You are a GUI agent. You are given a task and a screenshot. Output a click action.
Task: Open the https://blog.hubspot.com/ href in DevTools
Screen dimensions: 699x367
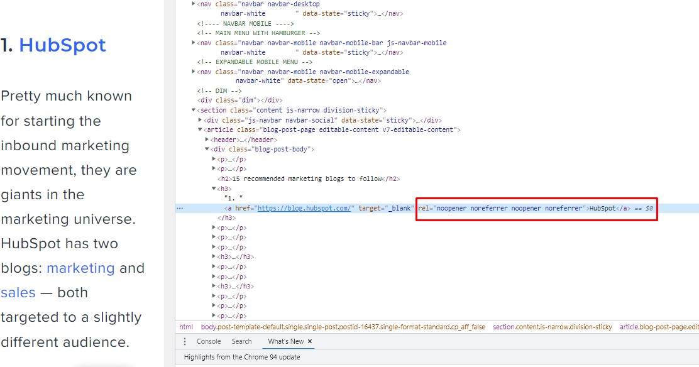click(x=304, y=208)
